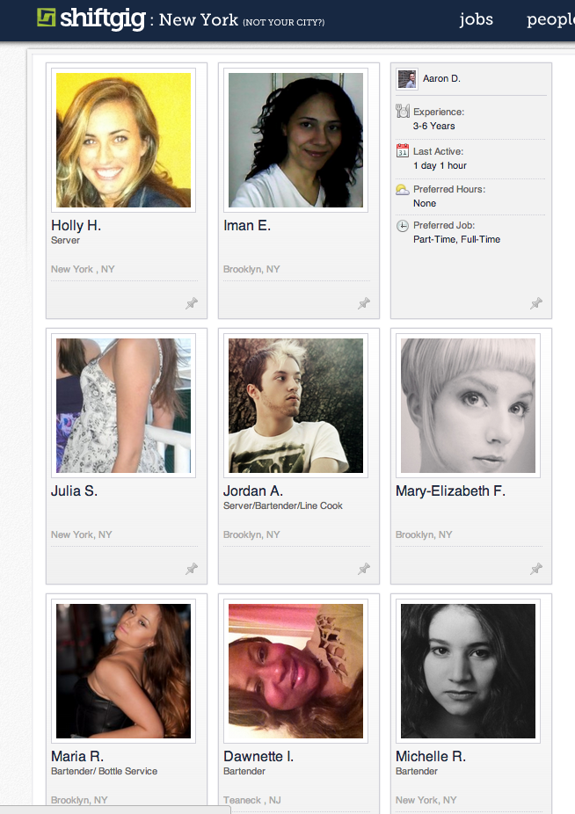Click the Aaron D. name link
Image resolution: width=575 pixels, height=814 pixels.
pyautogui.click(x=441, y=78)
